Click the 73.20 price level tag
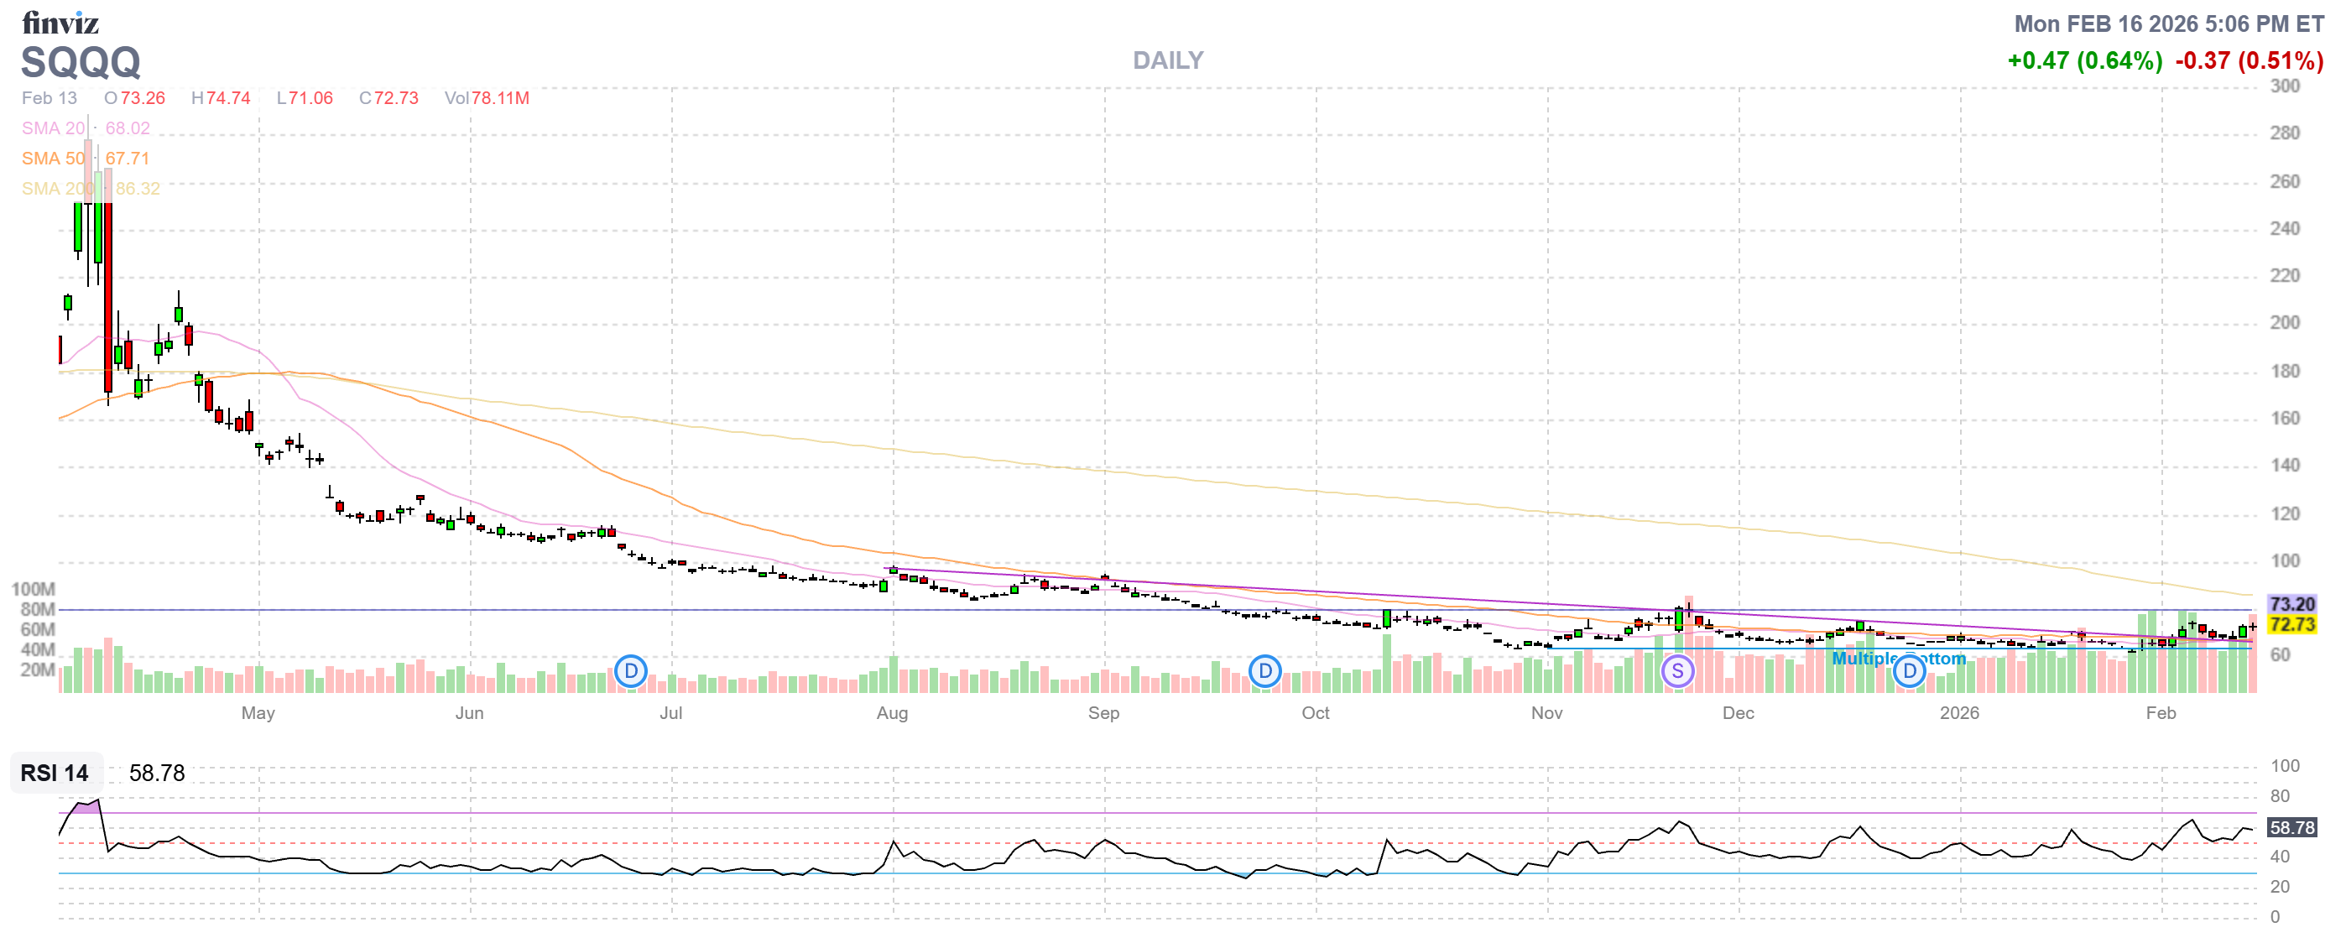The image size is (2346, 943). [x=2291, y=604]
